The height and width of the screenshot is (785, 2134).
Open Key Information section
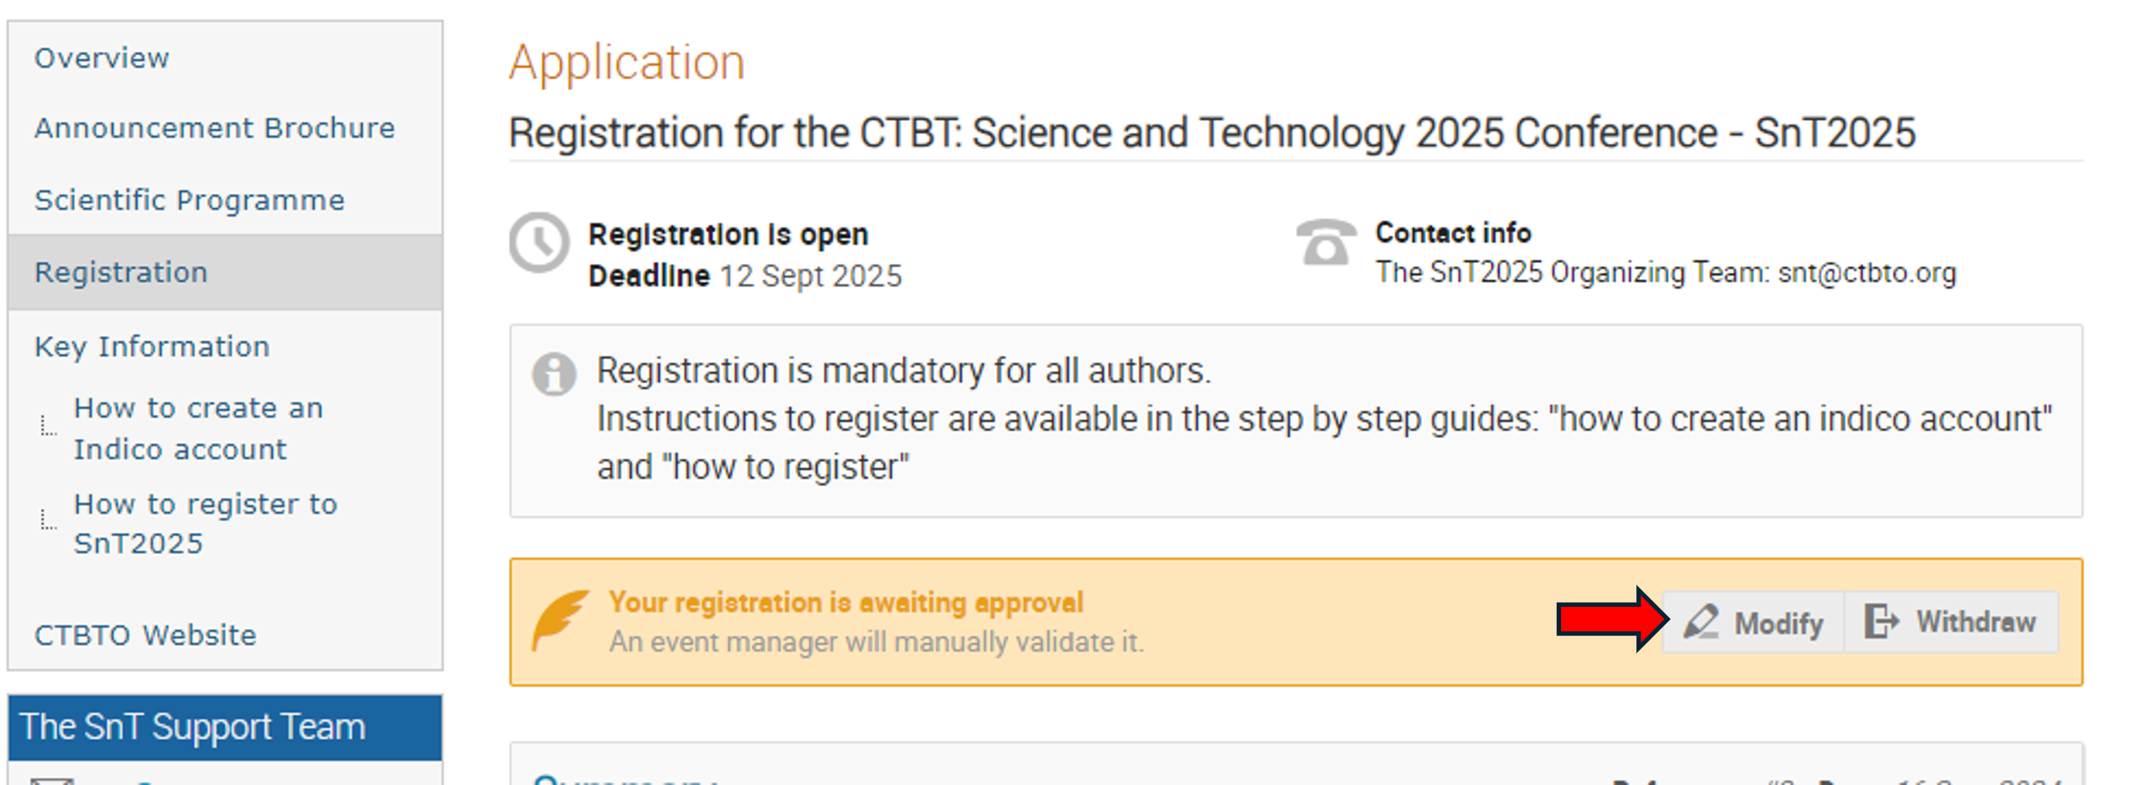pos(153,347)
